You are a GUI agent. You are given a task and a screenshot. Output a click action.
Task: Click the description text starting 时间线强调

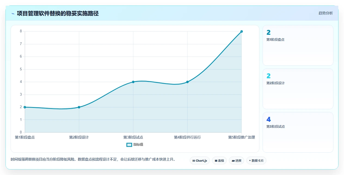click(93, 159)
